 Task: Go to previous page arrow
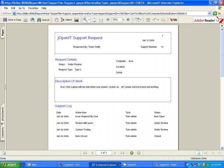[x=92, y=153]
